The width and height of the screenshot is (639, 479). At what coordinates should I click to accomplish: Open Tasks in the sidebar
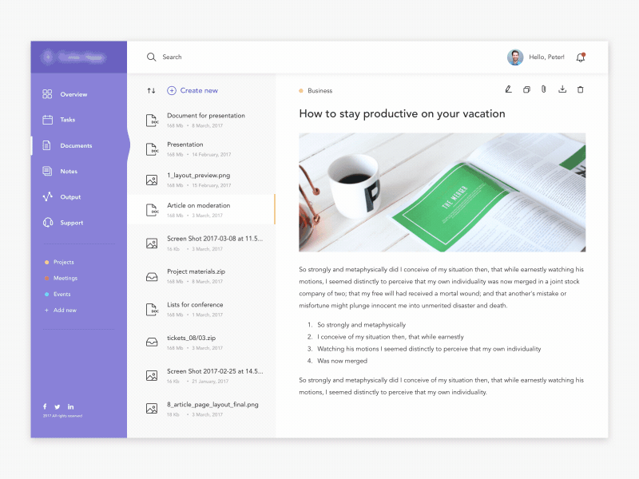point(59,120)
